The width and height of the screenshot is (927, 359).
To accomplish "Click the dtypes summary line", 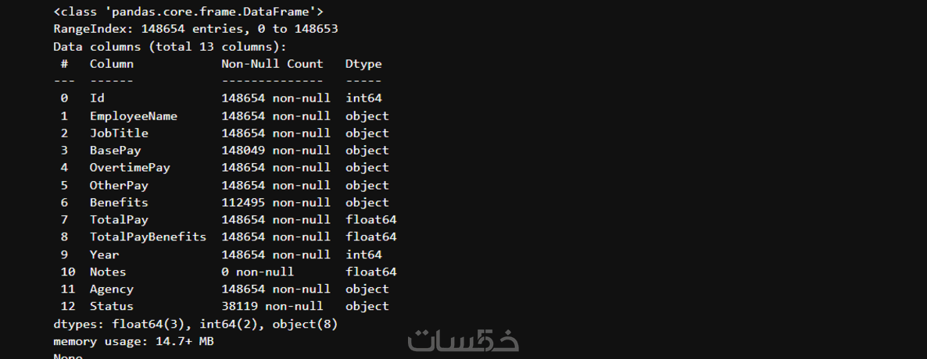I will (x=195, y=323).
